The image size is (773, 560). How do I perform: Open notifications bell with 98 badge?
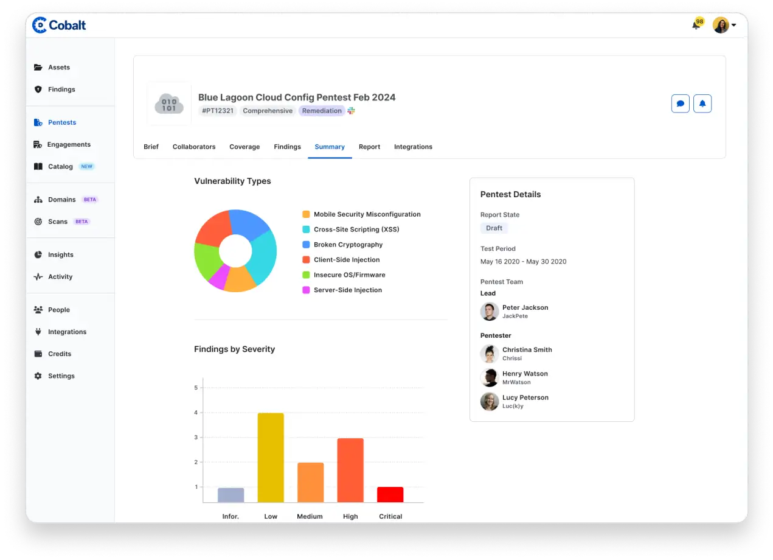[697, 24]
